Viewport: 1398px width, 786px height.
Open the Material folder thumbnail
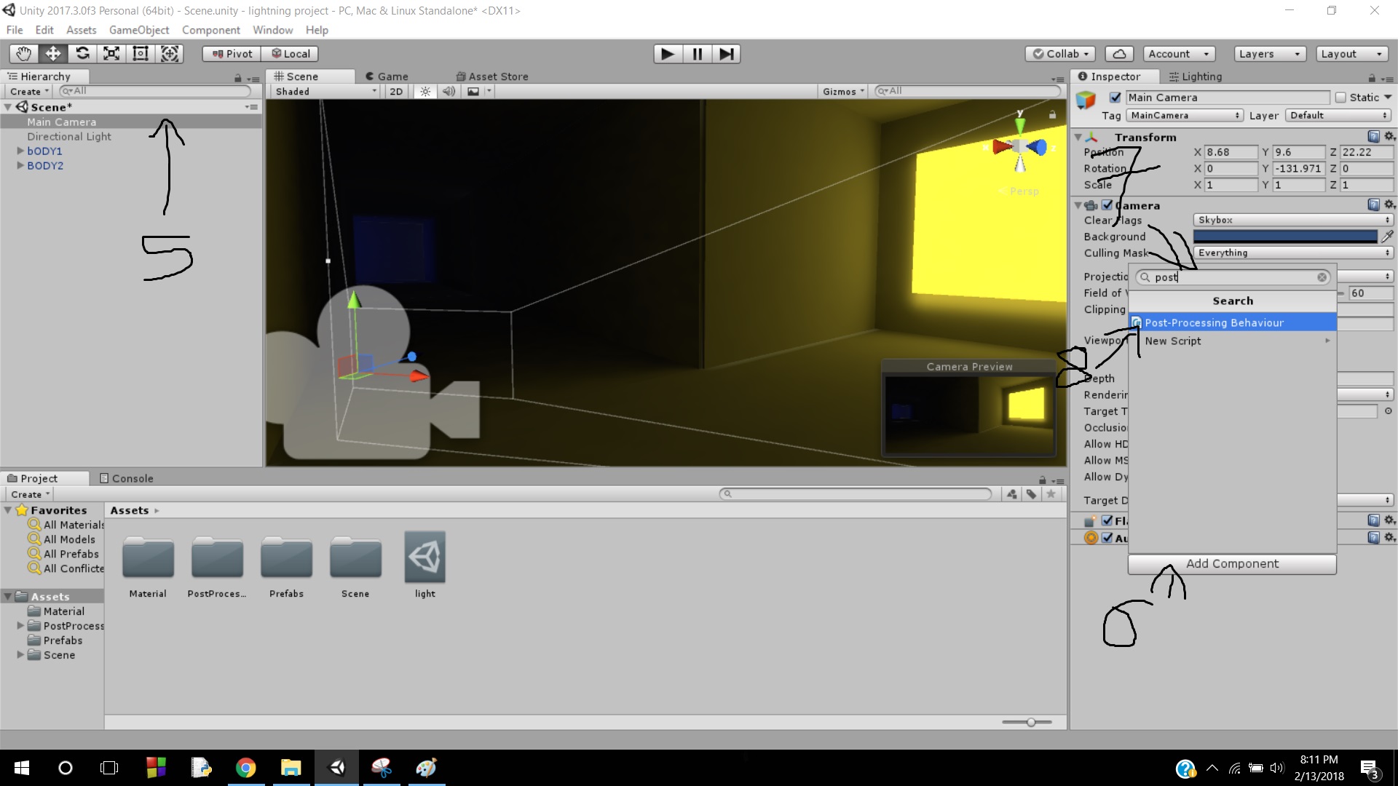pos(148,559)
